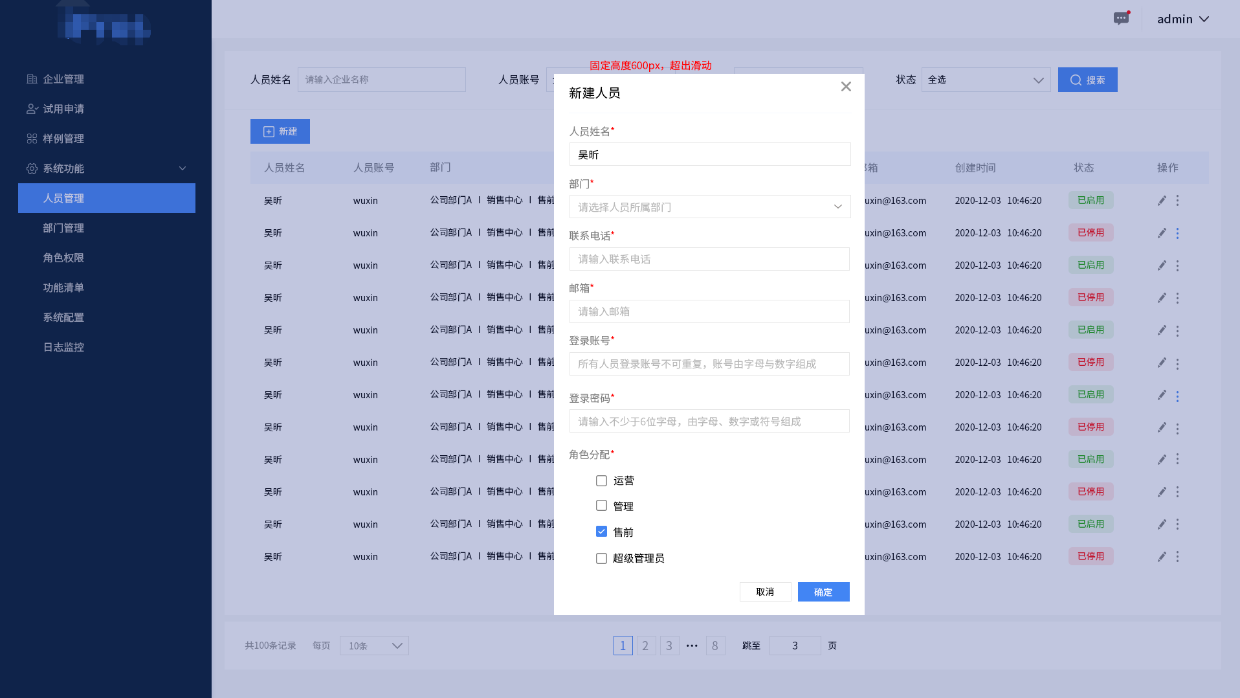Viewport: 1240px width, 698px height.
Task: Click the edit pencil in last row
Action: pos(1162,557)
